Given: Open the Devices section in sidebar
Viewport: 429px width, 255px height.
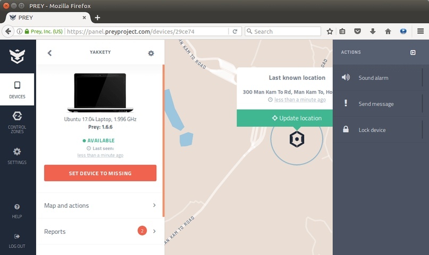Looking at the screenshot, I should pos(17,89).
